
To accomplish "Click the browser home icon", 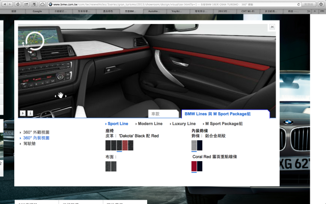I will point(18,4).
